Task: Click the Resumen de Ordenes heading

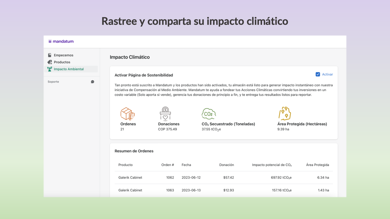Action: [x=134, y=151]
